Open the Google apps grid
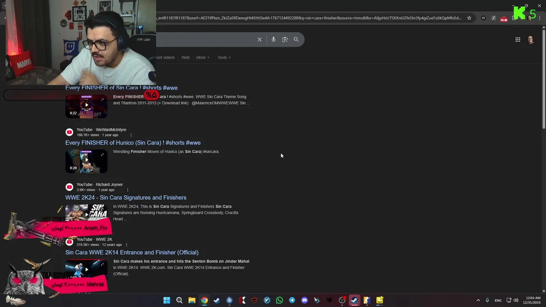 (x=517, y=40)
